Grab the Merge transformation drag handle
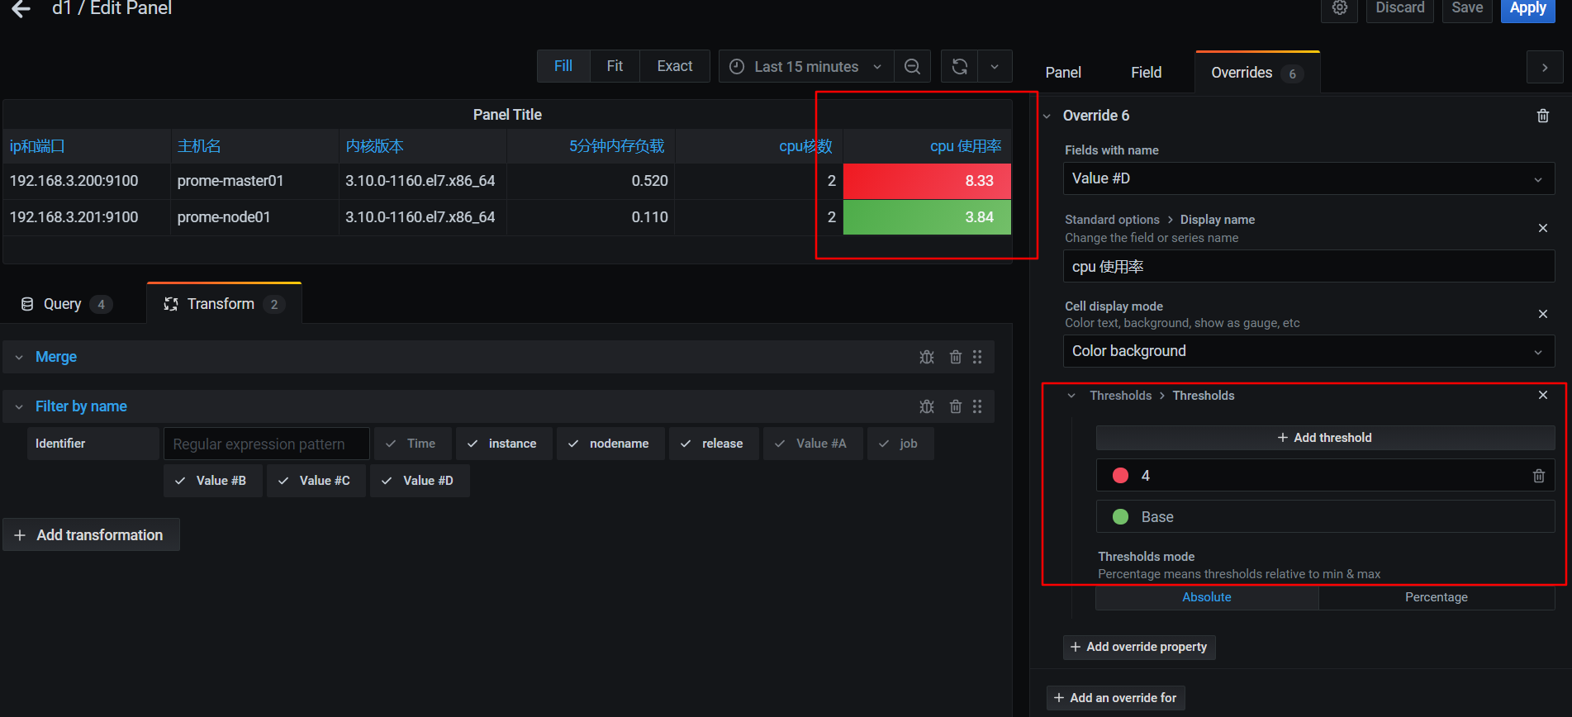Image resolution: width=1572 pixels, height=717 pixels. 977,357
